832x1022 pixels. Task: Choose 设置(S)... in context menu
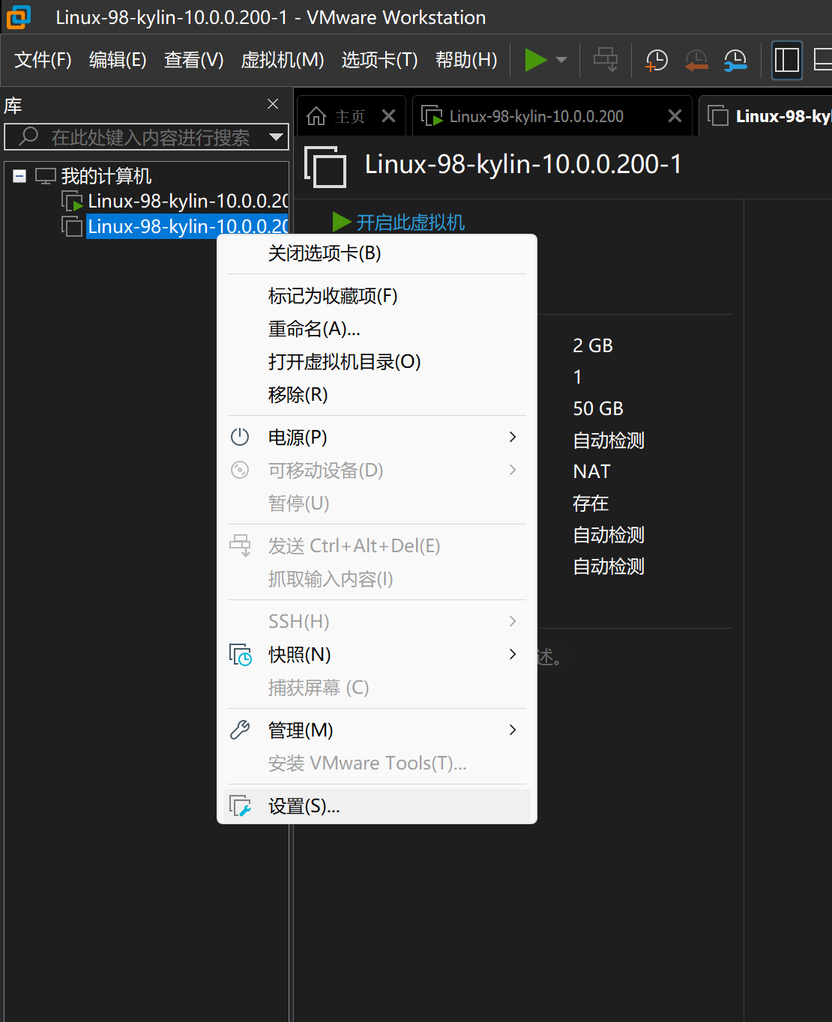pyautogui.click(x=377, y=806)
